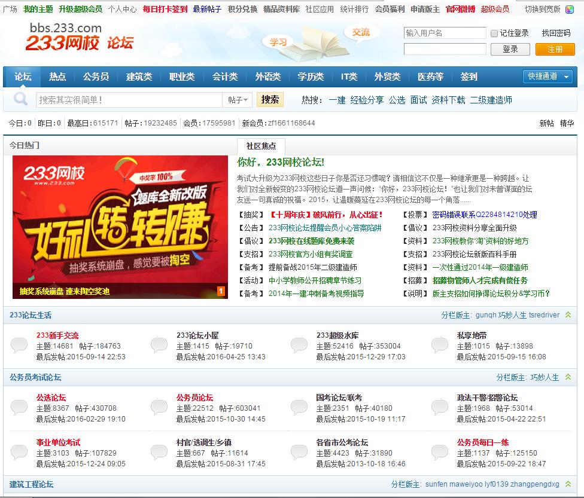Click speech bubble icon for 国考论坛/联考
584x498 pixels.
tap(299, 407)
